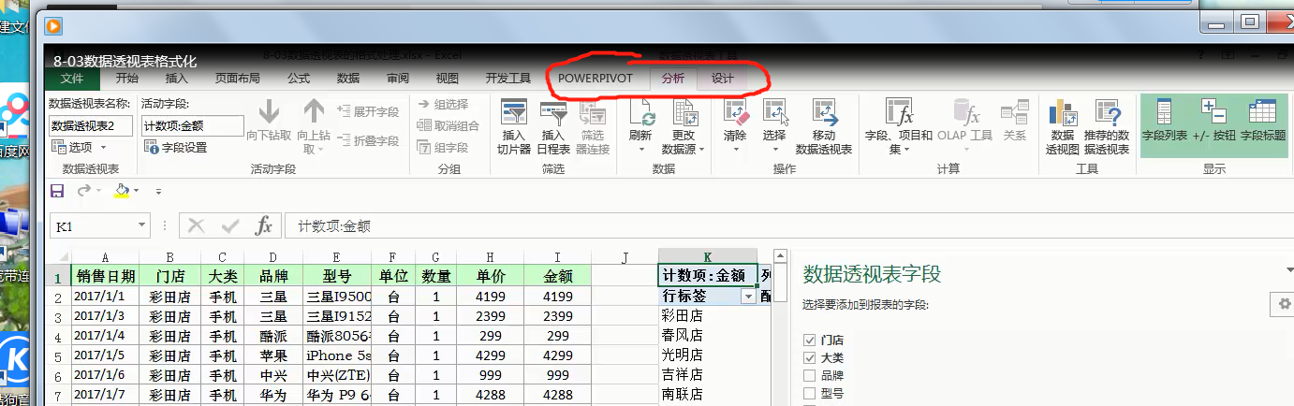
Task: Click the 插入日程表 (Insert Timeline) icon
Action: tap(552, 114)
